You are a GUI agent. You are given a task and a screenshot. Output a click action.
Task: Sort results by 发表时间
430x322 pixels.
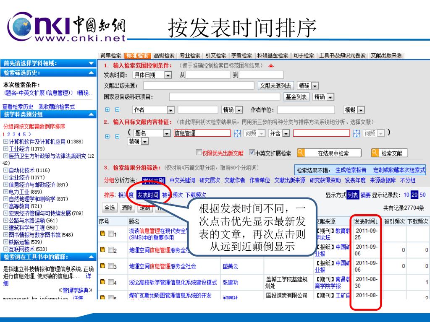(147, 195)
